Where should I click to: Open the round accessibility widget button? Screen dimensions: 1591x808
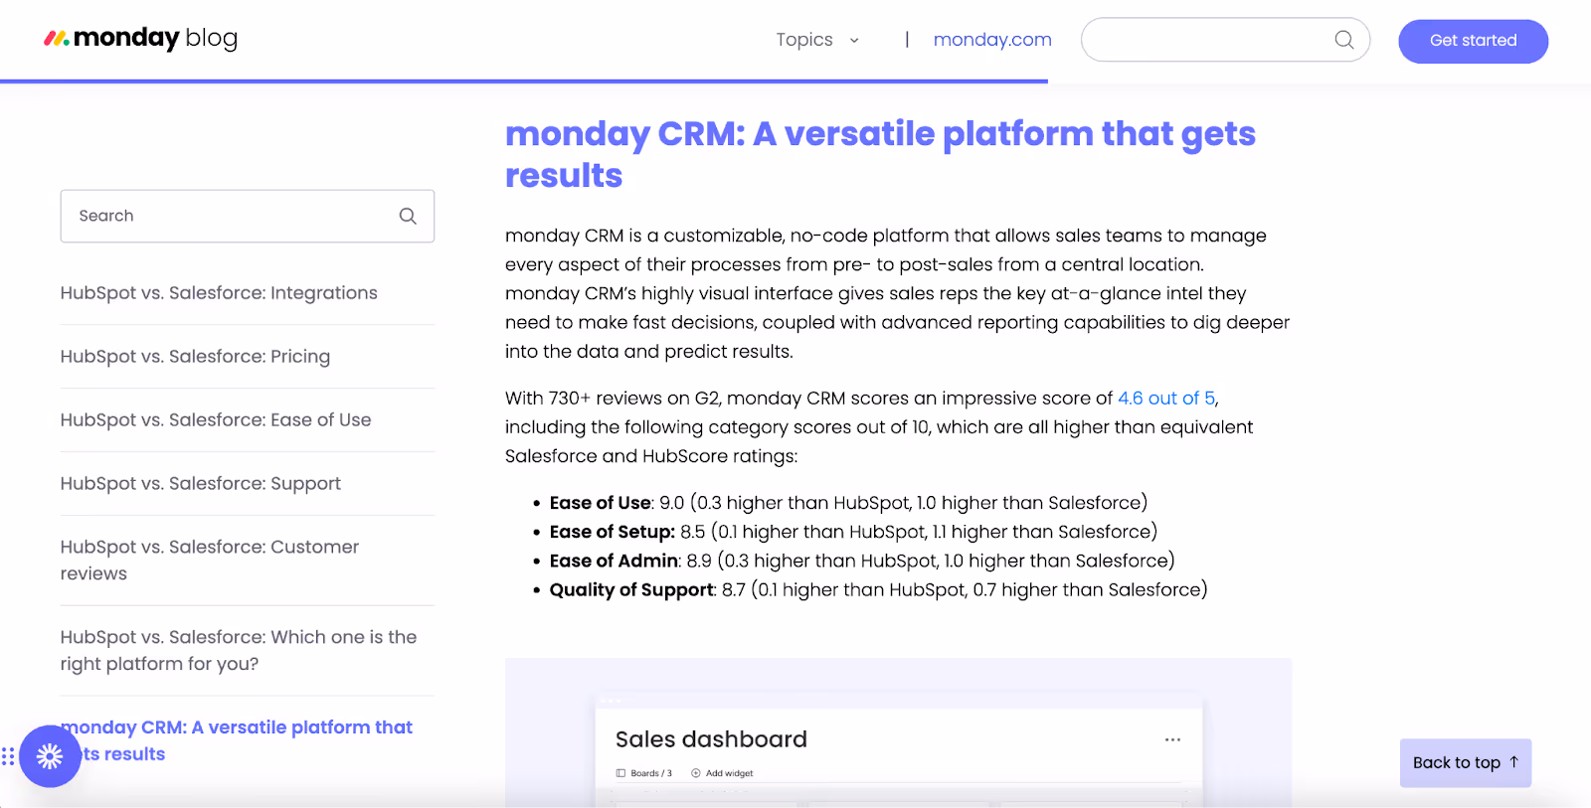tap(50, 756)
